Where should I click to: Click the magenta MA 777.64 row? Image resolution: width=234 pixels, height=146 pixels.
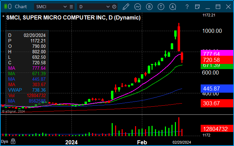tap(27, 68)
